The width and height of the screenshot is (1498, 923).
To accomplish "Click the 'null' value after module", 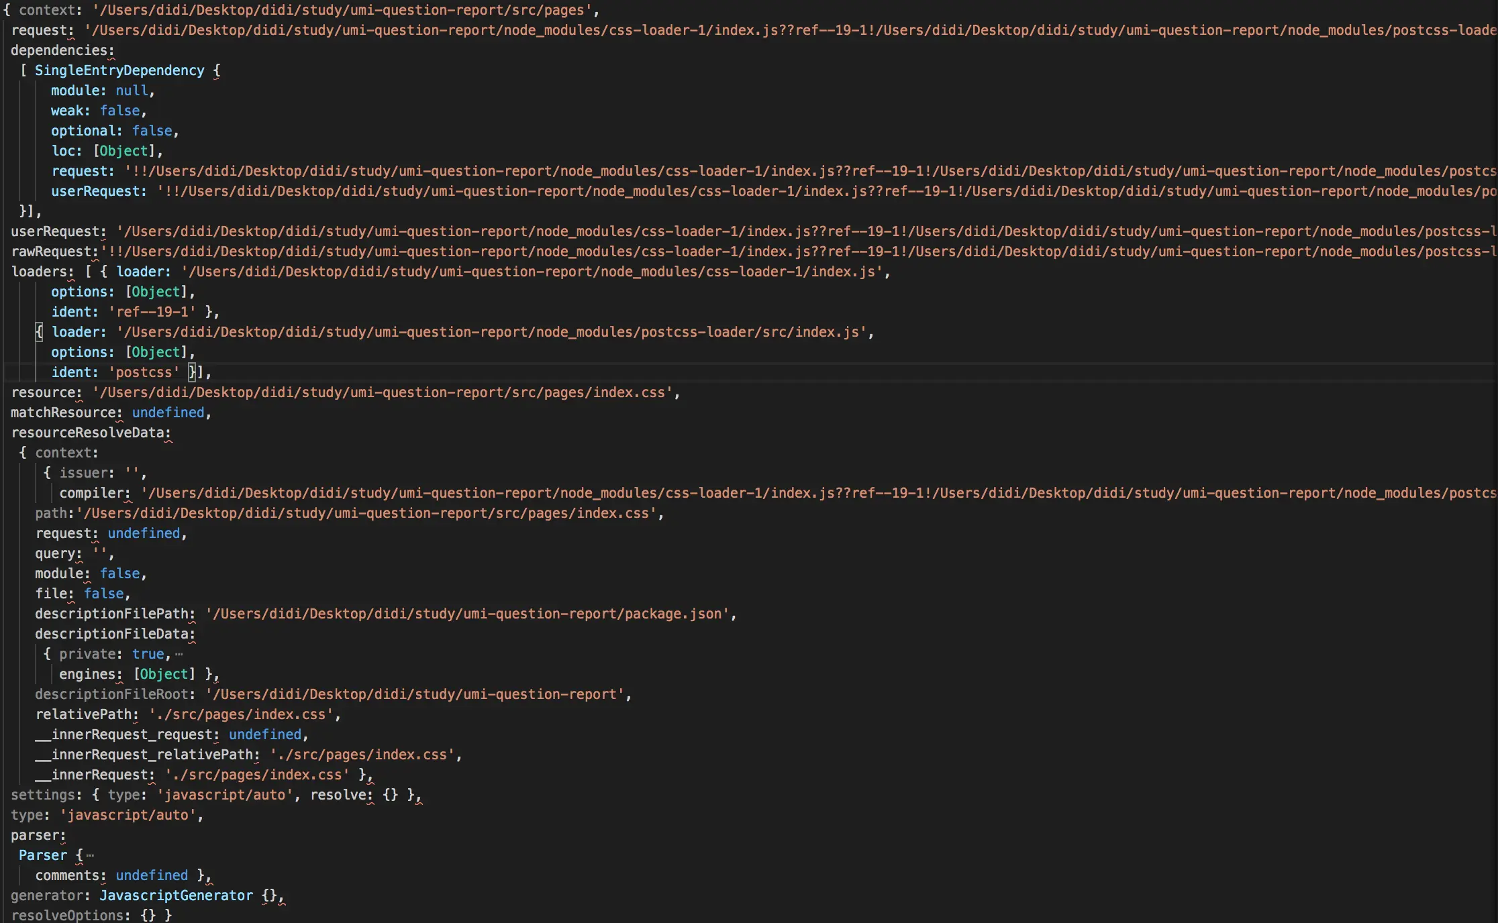I will 132,91.
